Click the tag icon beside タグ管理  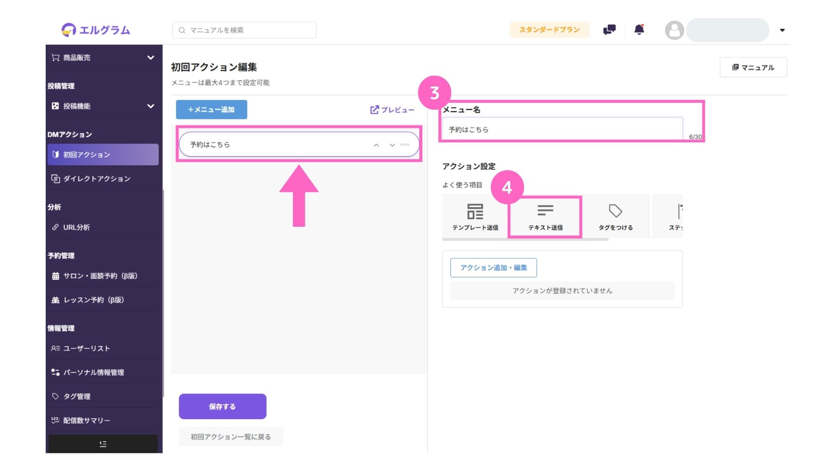tap(55, 396)
